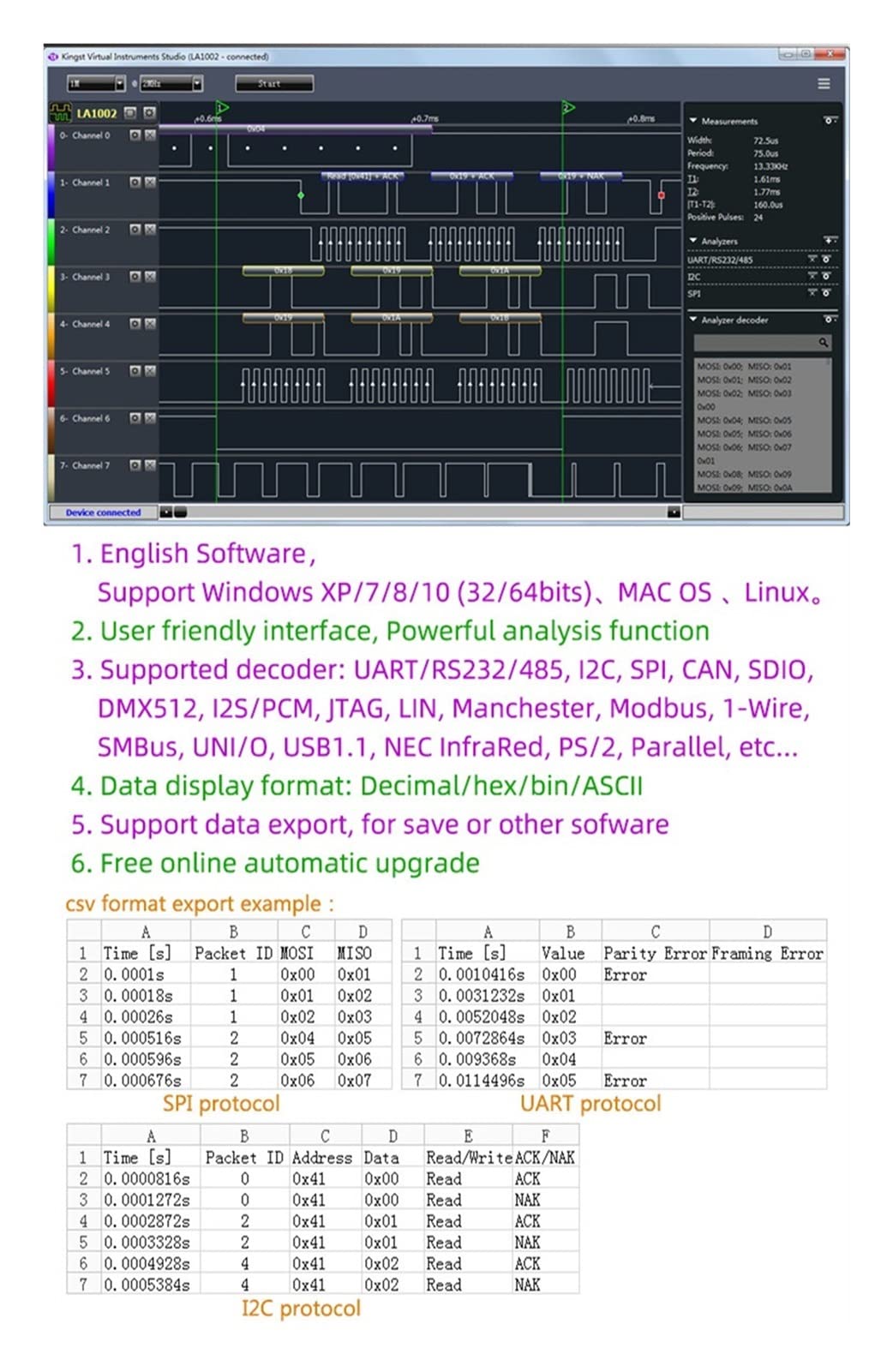Open the LA1002 device settings gear
Viewport: 893px width, 1372px height.
pos(150,112)
